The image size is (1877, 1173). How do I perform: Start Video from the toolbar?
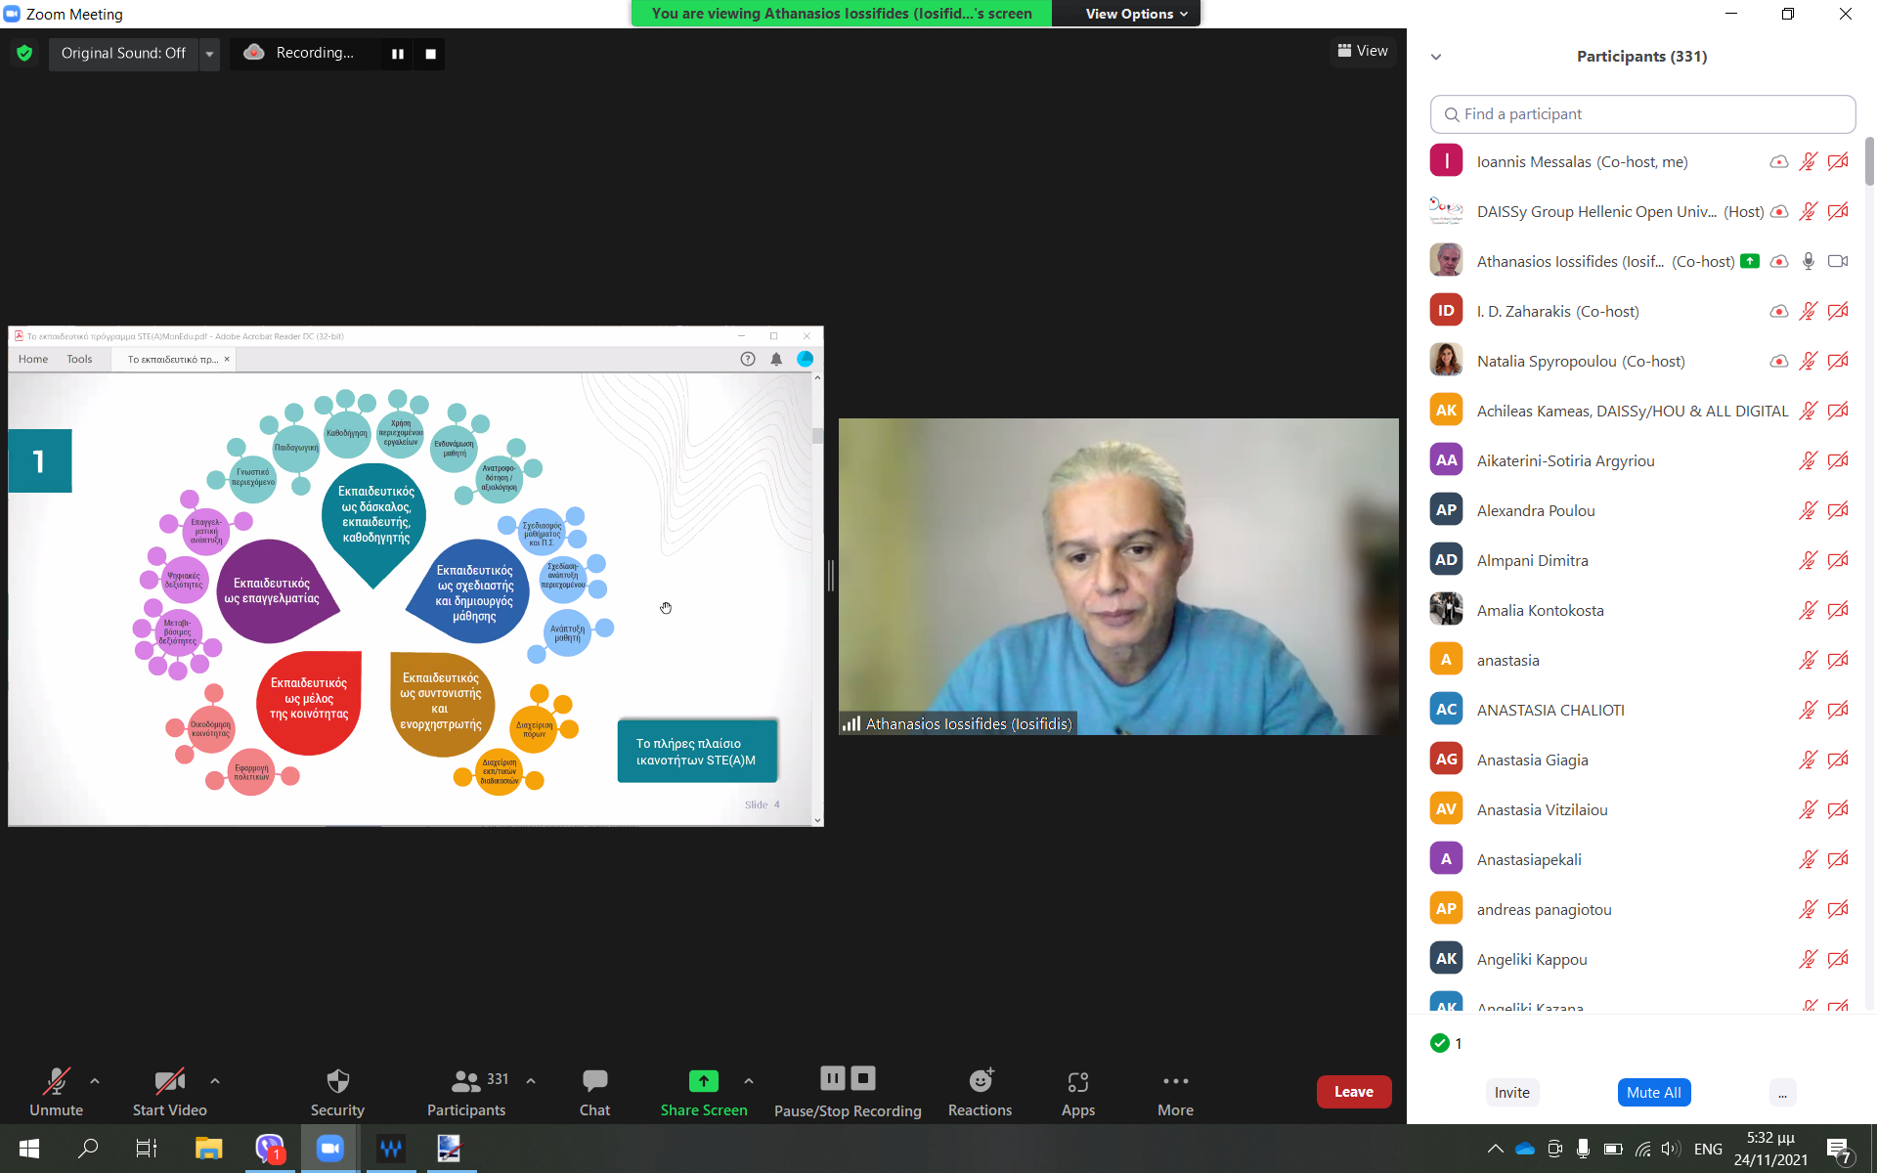tap(169, 1081)
